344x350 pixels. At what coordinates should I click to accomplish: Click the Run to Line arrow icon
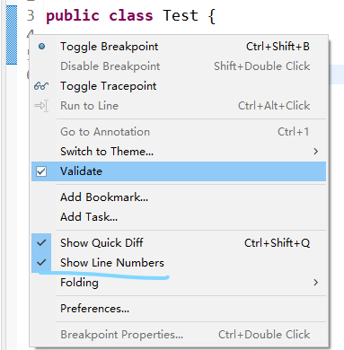[41, 106]
